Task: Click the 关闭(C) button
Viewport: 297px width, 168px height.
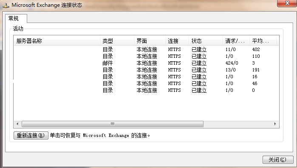Action: 278,159
